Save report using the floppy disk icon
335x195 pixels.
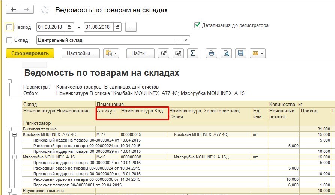tap(241, 53)
